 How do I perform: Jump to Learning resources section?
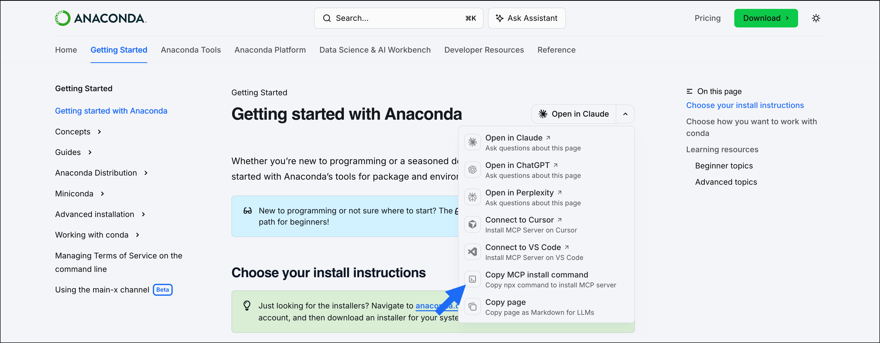(722, 149)
